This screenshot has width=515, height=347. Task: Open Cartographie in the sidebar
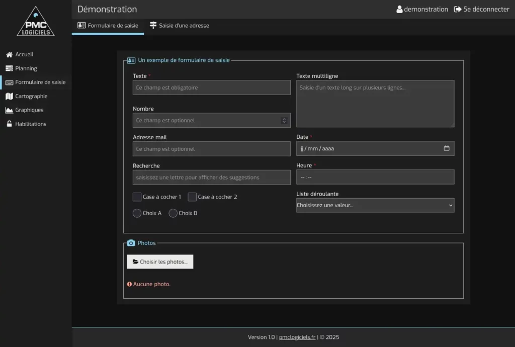(36, 96)
